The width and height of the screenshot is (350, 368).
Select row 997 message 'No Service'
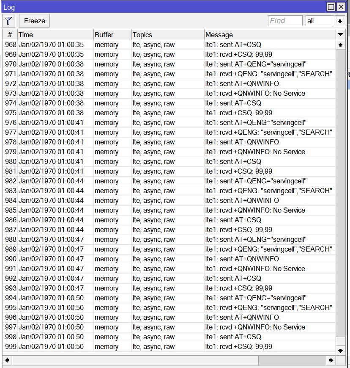tap(289, 327)
